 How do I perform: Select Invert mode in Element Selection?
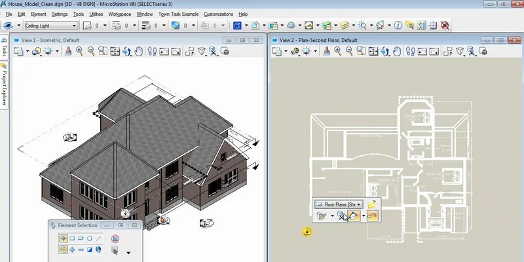89,250
